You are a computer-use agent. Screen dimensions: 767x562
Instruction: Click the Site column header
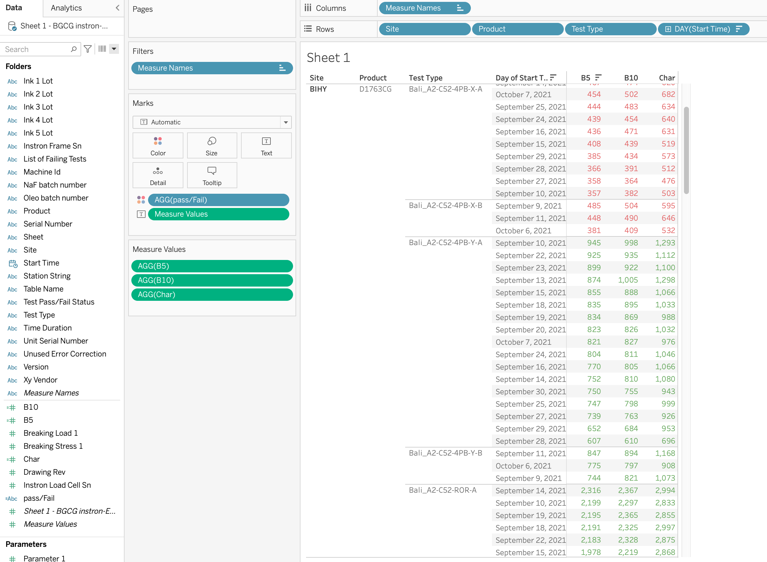317,78
